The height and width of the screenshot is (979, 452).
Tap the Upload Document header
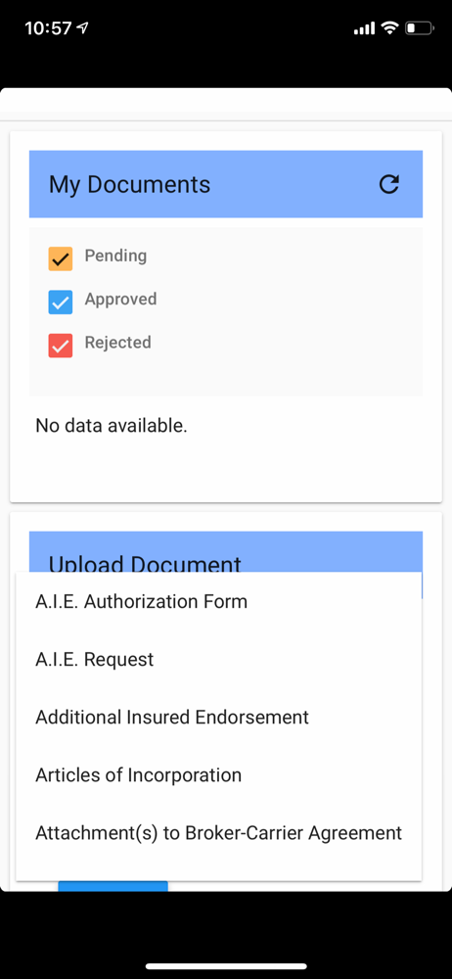point(145,563)
